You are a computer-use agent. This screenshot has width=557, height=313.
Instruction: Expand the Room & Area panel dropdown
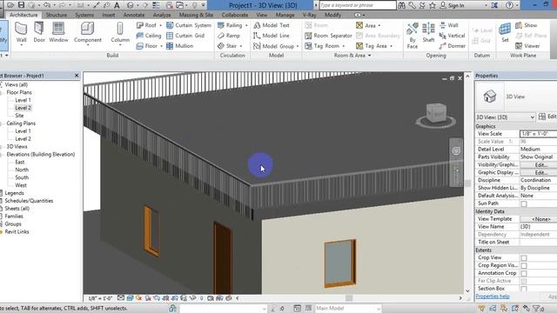pyautogui.click(x=370, y=56)
